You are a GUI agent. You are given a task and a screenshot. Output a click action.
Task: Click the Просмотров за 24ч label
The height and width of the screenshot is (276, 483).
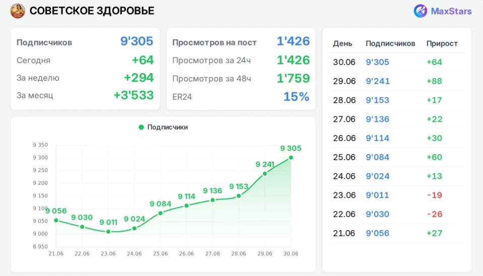coord(212,60)
